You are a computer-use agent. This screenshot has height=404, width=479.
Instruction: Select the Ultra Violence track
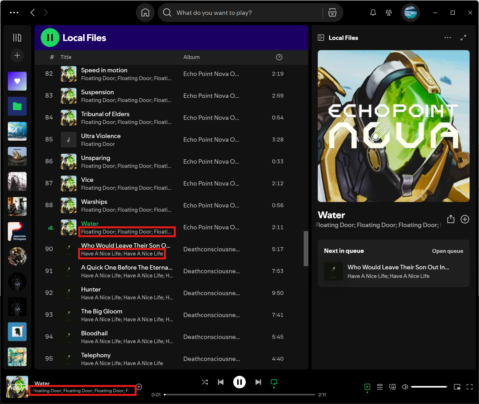171,140
